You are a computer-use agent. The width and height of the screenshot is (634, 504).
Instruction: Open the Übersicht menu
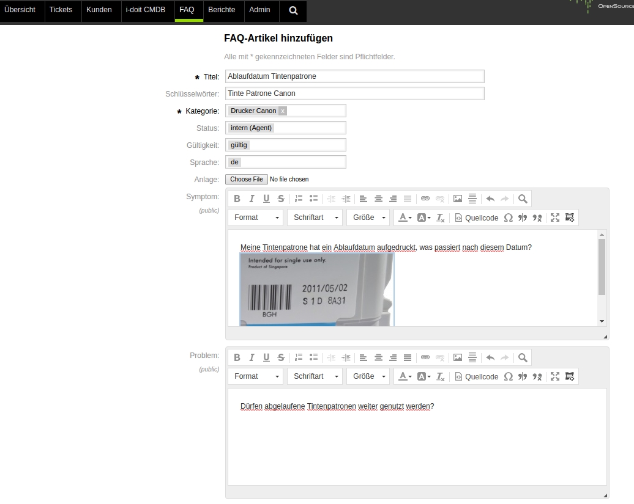tap(20, 10)
